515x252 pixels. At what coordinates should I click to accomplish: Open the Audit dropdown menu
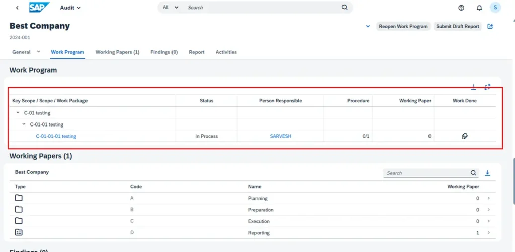(70, 8)
